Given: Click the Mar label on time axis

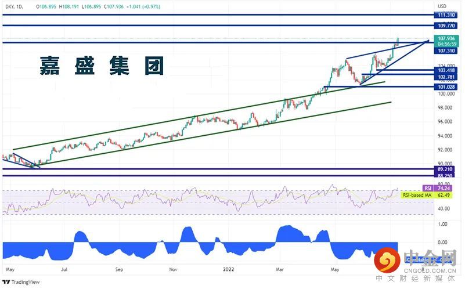Looking at the screenshot, I should coord(280,269).
